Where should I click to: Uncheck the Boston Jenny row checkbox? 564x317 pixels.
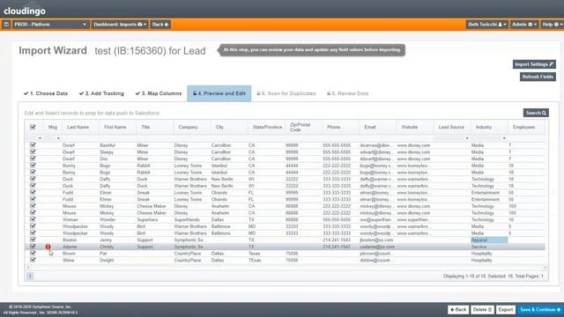33,240
